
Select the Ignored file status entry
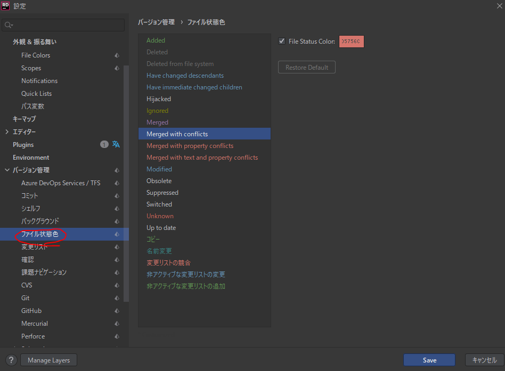click(157, 111)
